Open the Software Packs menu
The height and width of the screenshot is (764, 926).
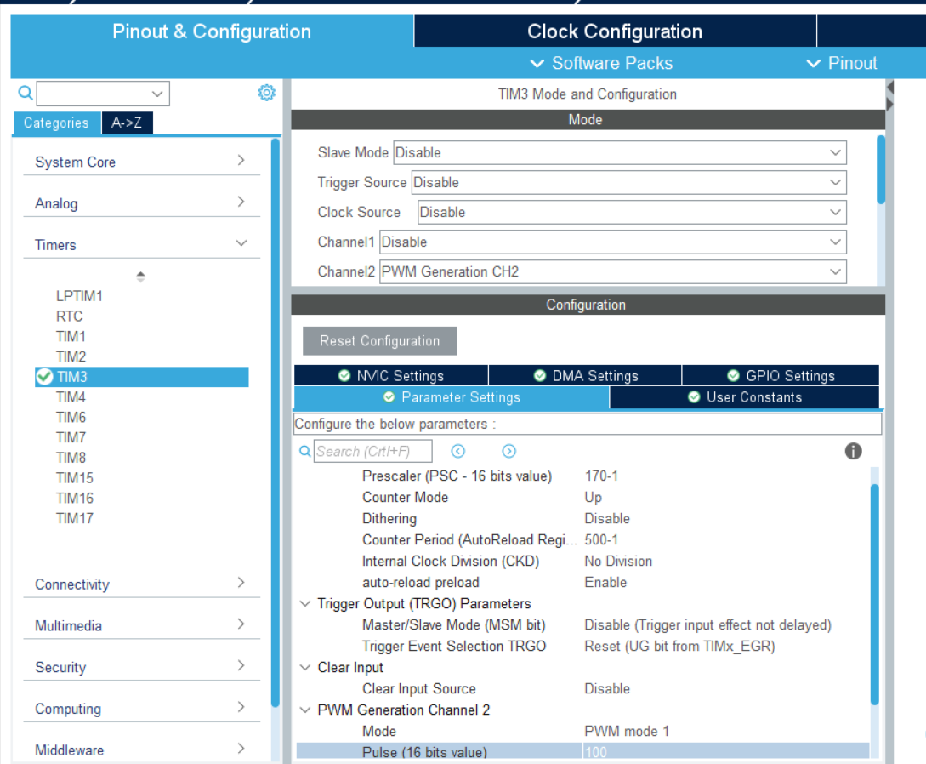(601, 63)
